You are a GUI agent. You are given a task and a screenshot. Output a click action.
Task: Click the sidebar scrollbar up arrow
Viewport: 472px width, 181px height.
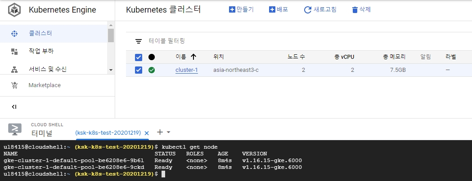(x=111, y=25)
